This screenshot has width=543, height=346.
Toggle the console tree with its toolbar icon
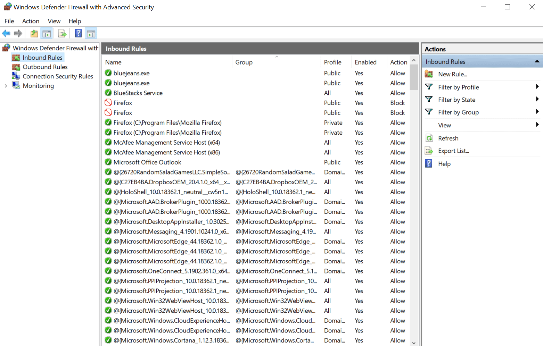point(47,33)
